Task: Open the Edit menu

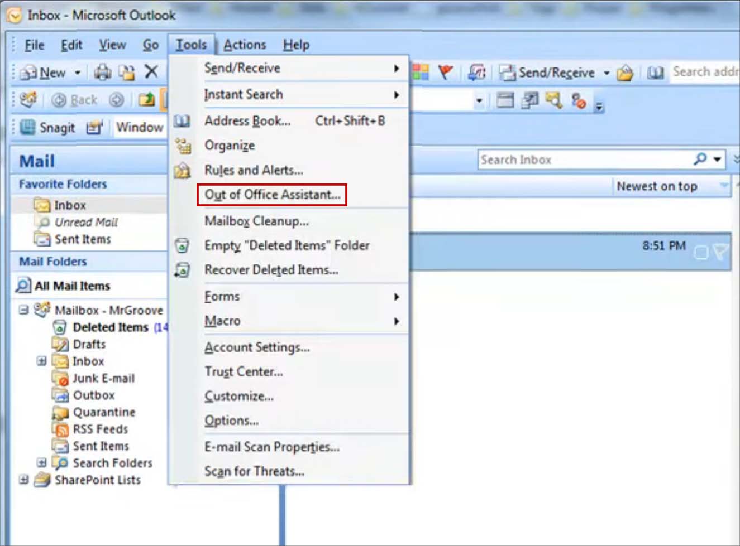Action: tap(71, 45)
